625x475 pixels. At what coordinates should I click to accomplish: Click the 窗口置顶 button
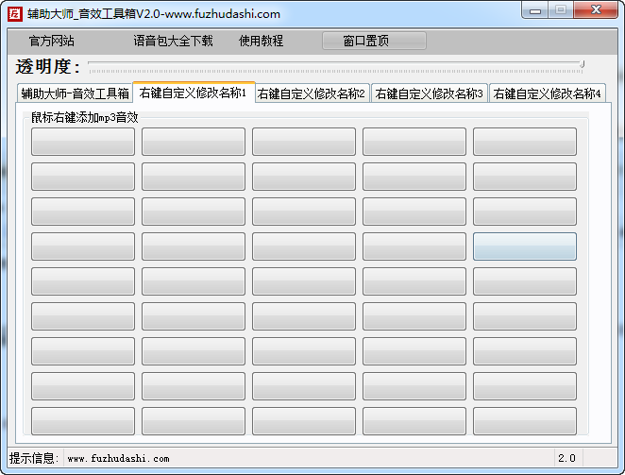pos(374,41)
